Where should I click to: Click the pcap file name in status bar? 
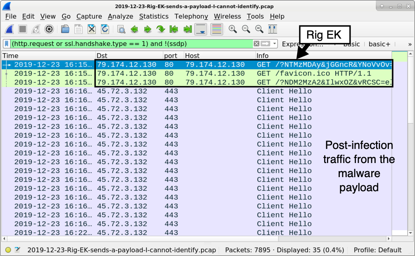click(121, 250)
